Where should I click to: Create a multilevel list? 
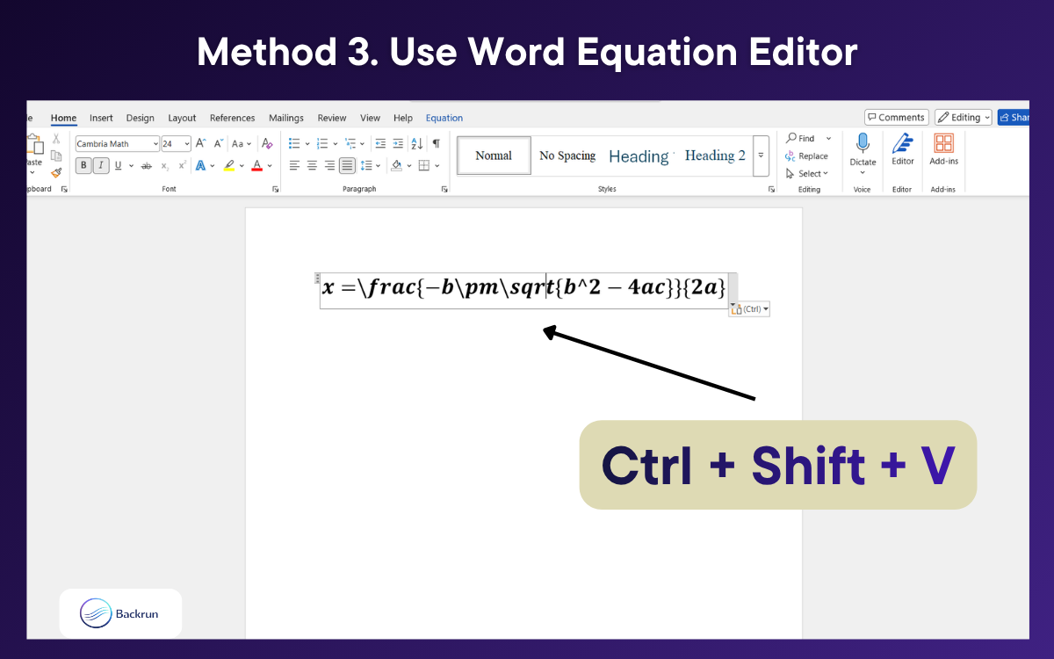click(x=350, y=143)
